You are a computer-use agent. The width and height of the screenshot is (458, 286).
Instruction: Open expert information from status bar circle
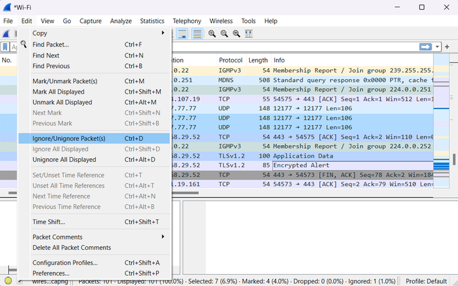(x=8, y=281)
